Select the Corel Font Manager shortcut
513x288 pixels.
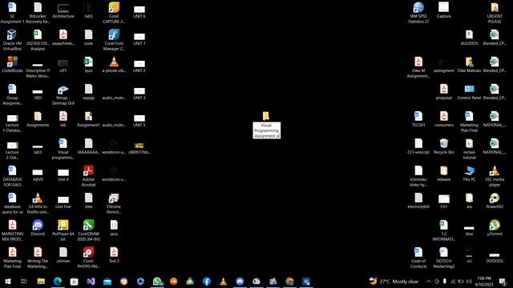[114, 40]
